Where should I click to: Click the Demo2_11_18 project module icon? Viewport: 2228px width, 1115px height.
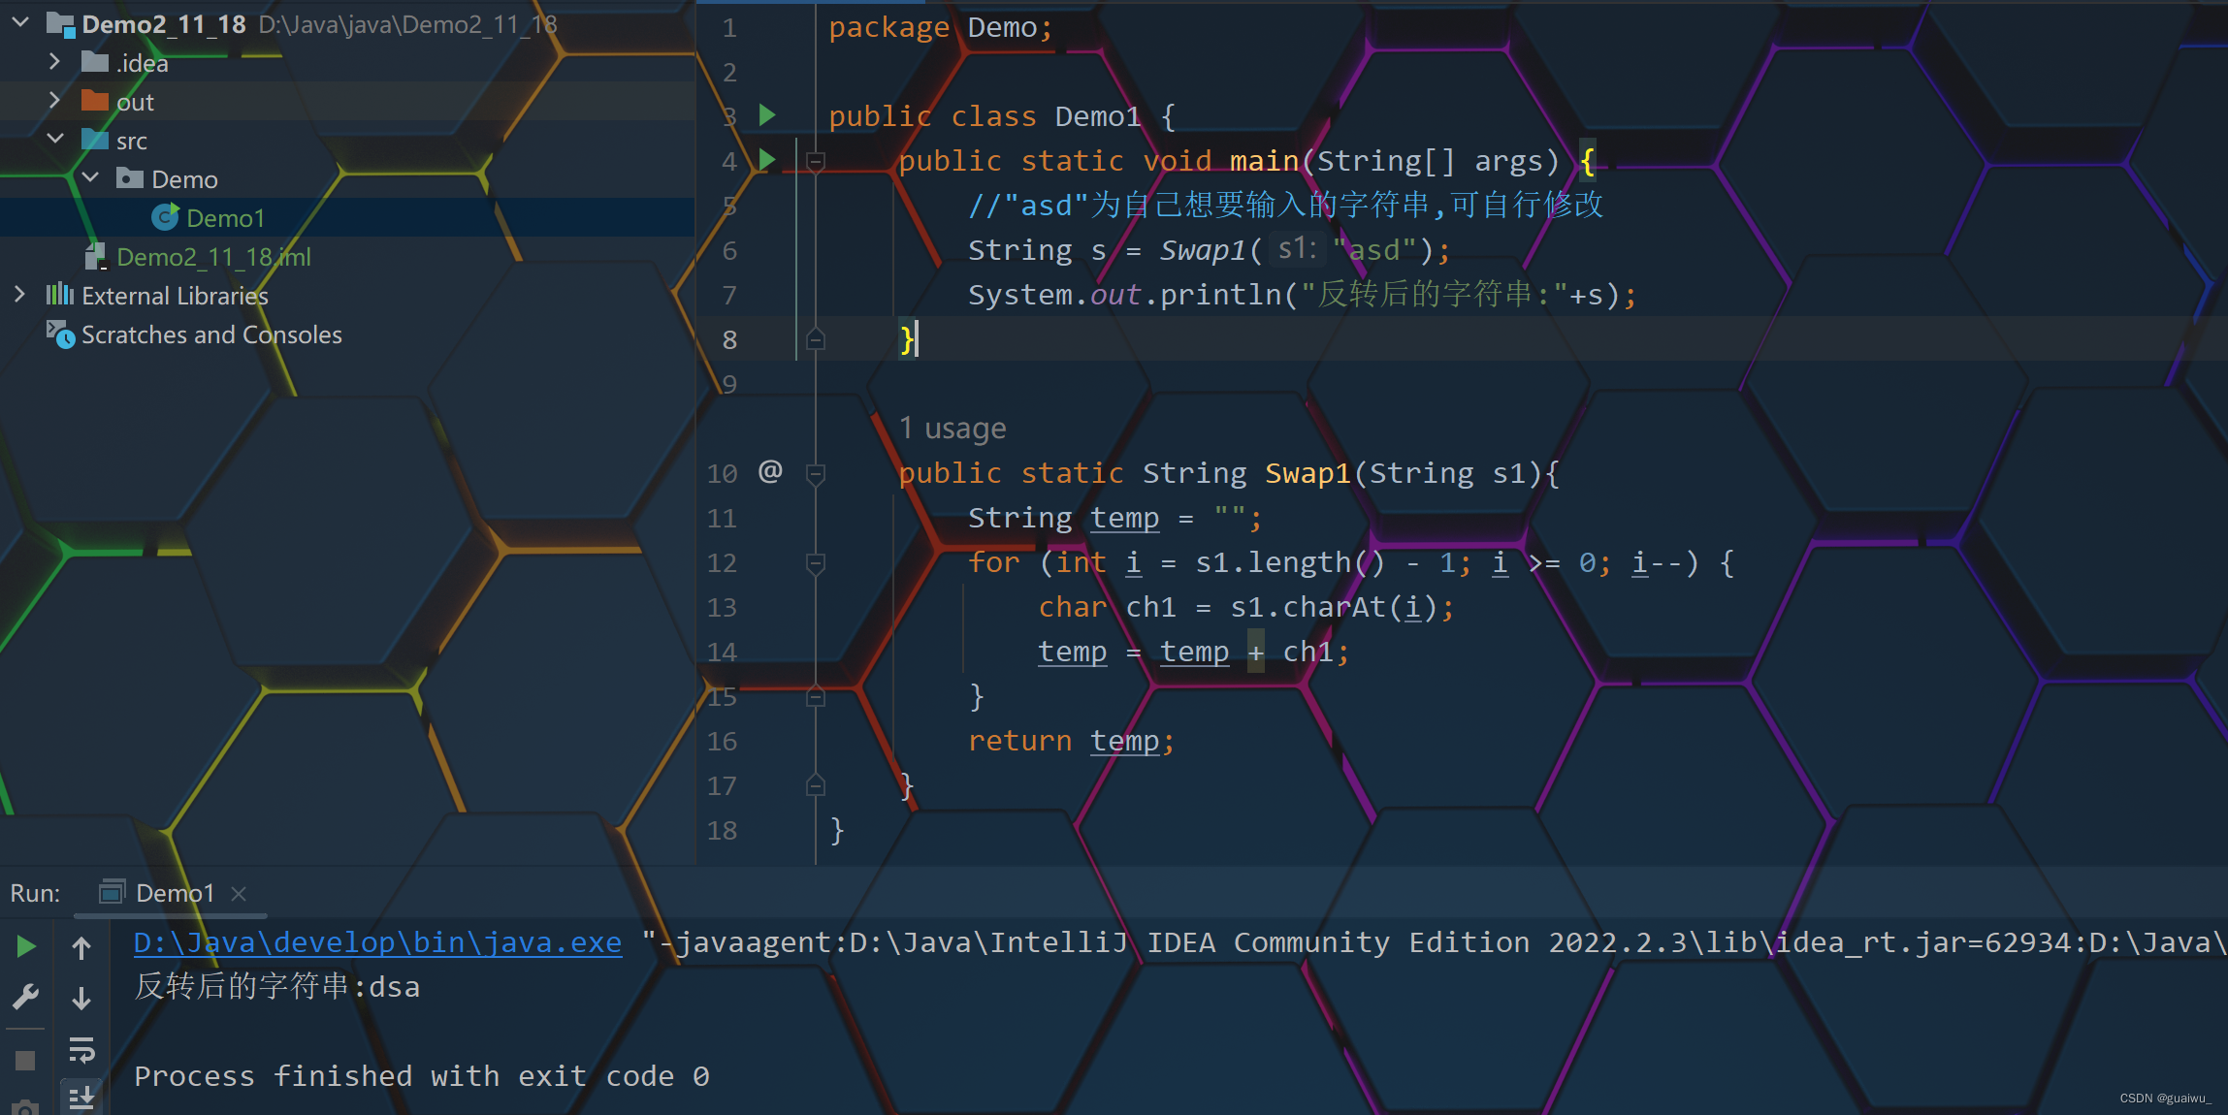point(61,24)
